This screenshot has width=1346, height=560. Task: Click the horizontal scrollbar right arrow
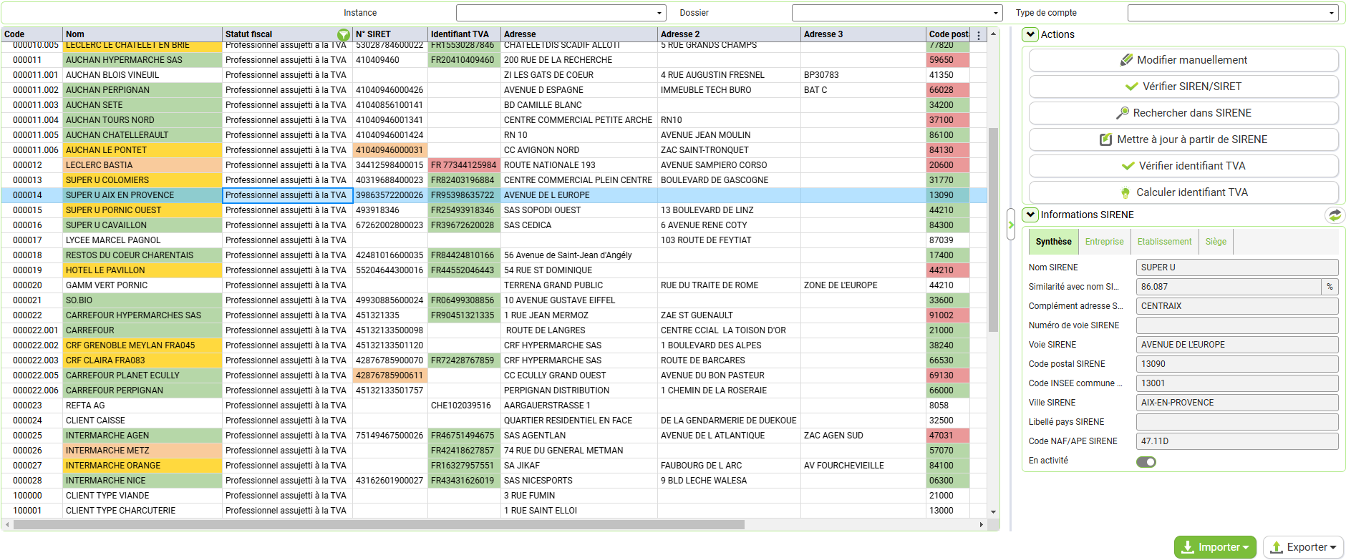click(x=982, y=525)
